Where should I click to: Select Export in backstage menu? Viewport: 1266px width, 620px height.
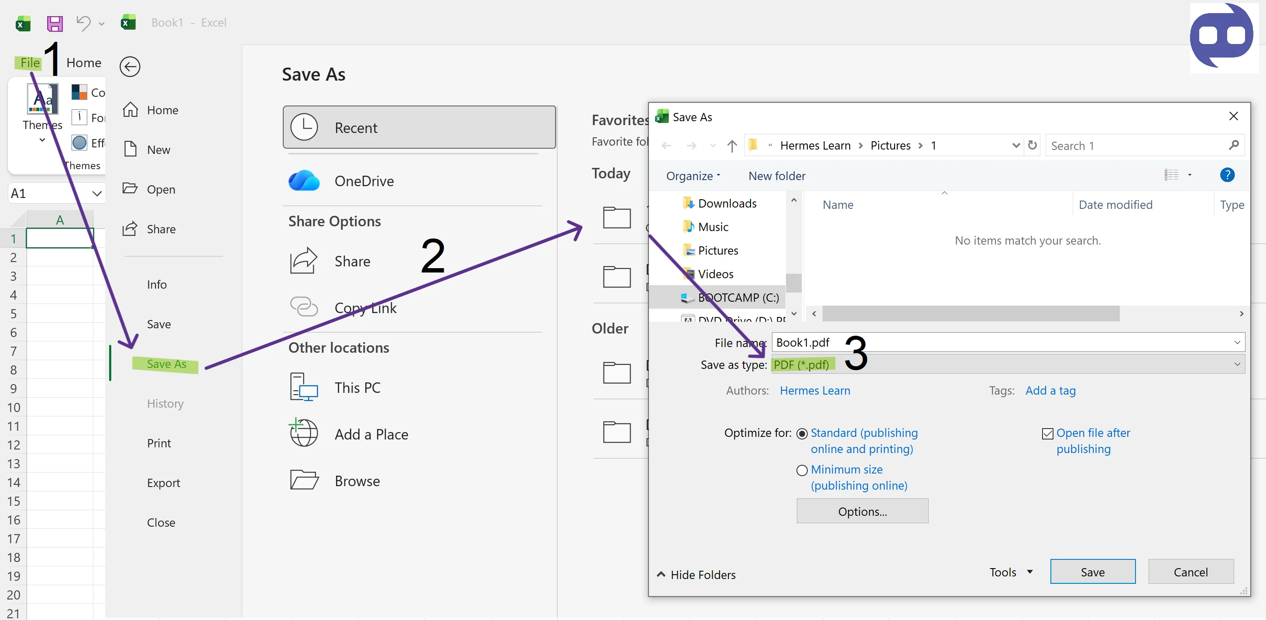tap(163, 483)
